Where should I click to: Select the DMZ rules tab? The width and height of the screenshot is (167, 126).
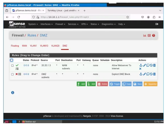tap(65, 46)
